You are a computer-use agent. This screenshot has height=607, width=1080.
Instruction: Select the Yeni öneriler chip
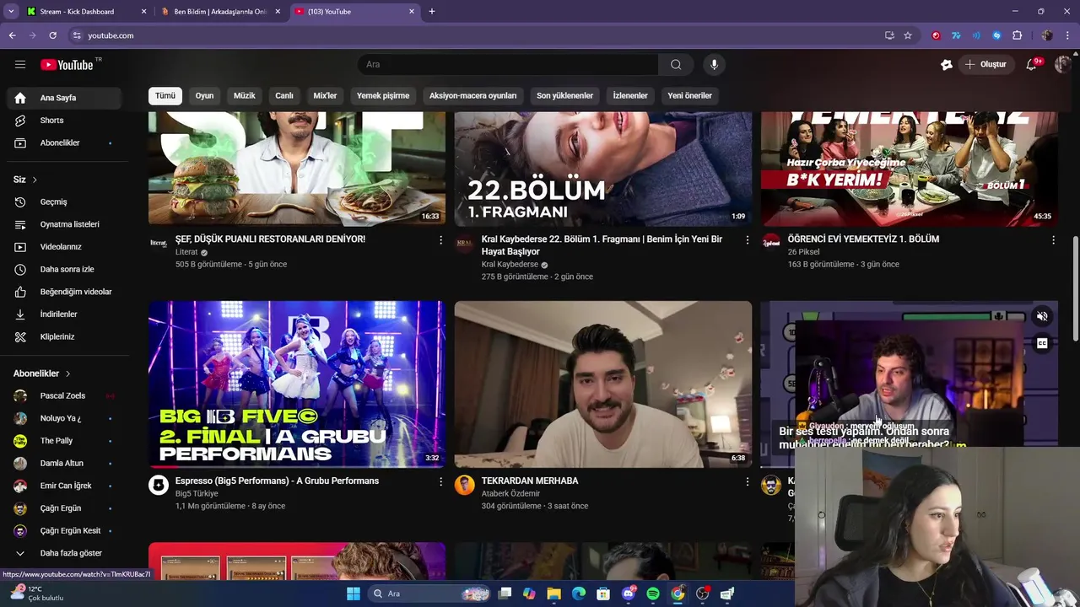[x=690, y=95]
